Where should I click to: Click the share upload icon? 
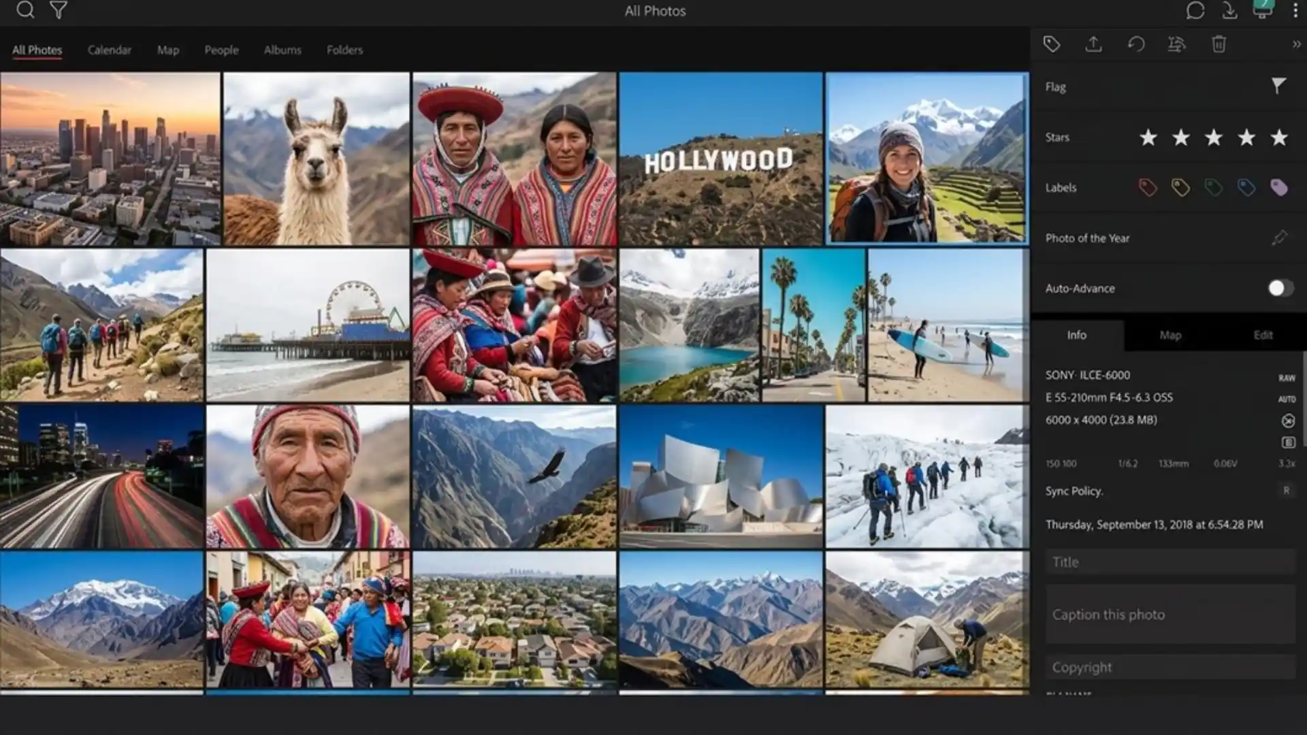click(x=1093, y=44)
